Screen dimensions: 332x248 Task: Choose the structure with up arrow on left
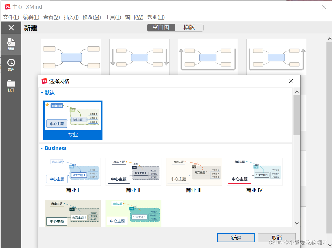click(x=208, y=57)
